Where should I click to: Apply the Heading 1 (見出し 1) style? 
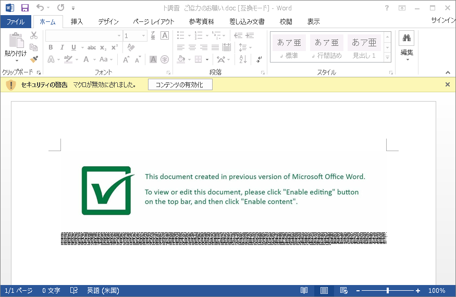click(364, 47)
